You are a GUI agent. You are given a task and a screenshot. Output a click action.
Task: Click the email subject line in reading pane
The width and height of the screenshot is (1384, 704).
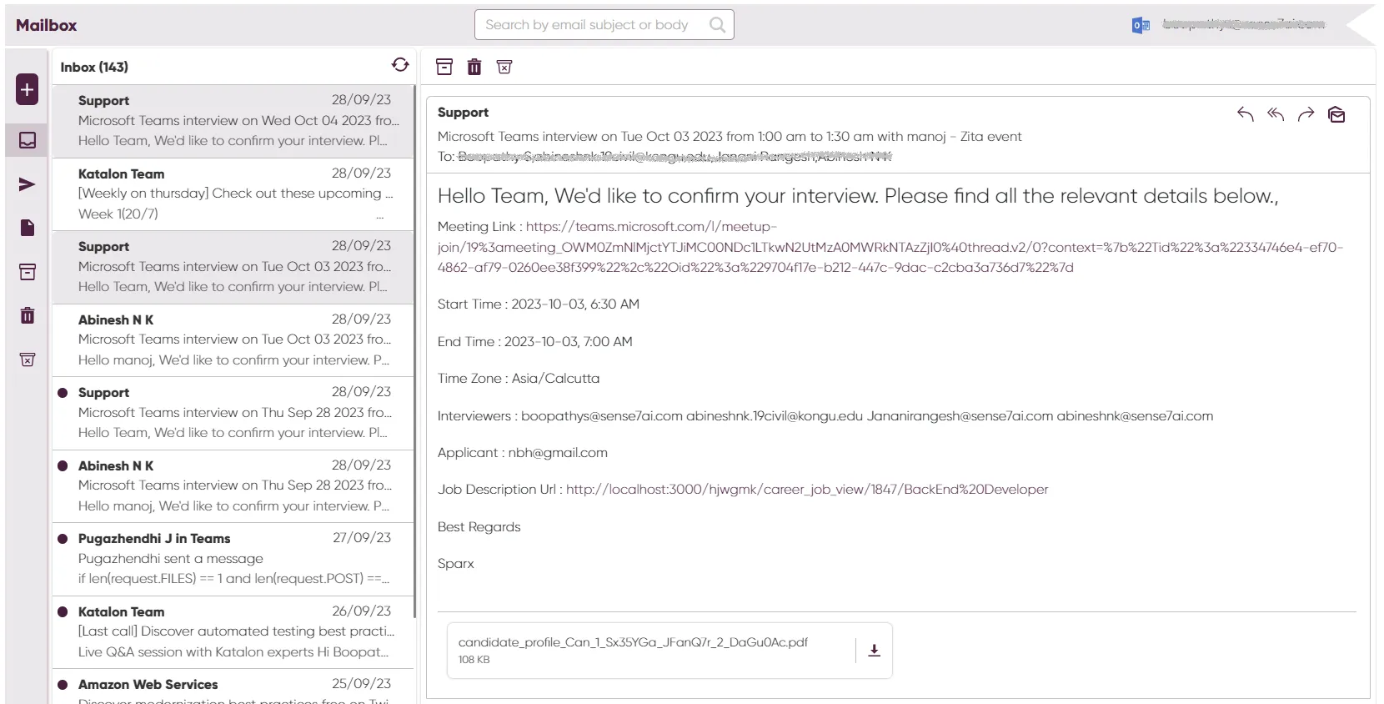click(x=730, y=137)
